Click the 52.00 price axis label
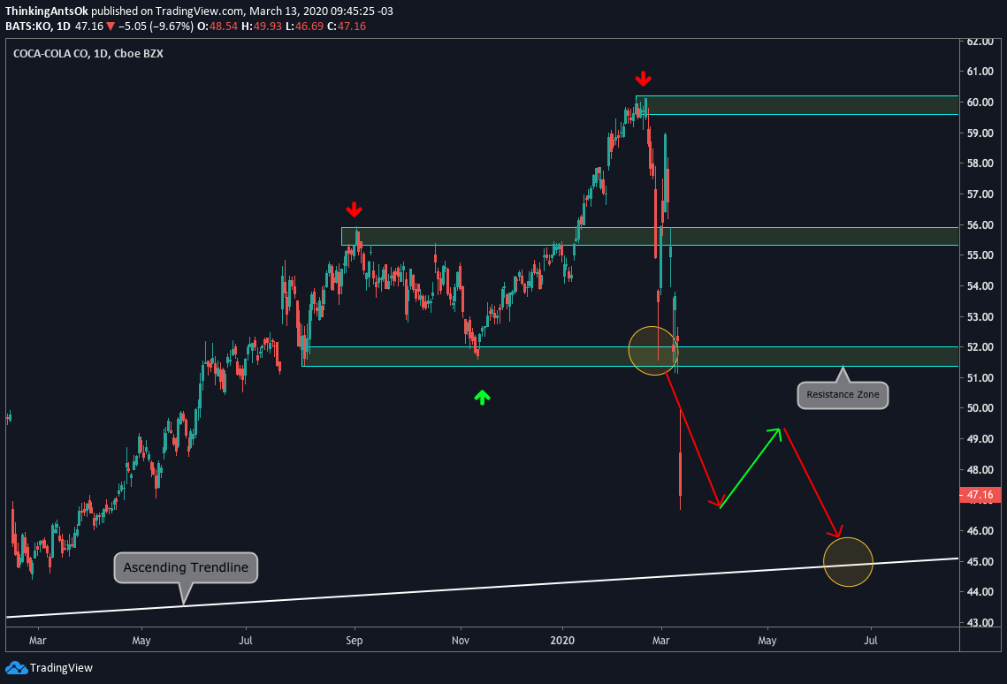This screenshot has width=1007, height=684. [x=980, y=346]
